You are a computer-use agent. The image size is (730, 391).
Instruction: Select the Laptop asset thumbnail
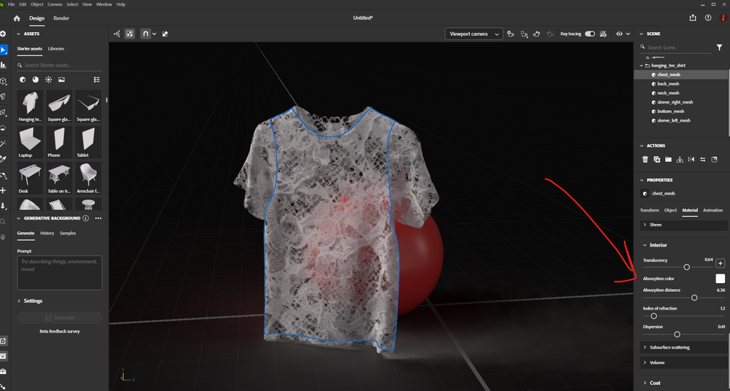click(30, 143)
